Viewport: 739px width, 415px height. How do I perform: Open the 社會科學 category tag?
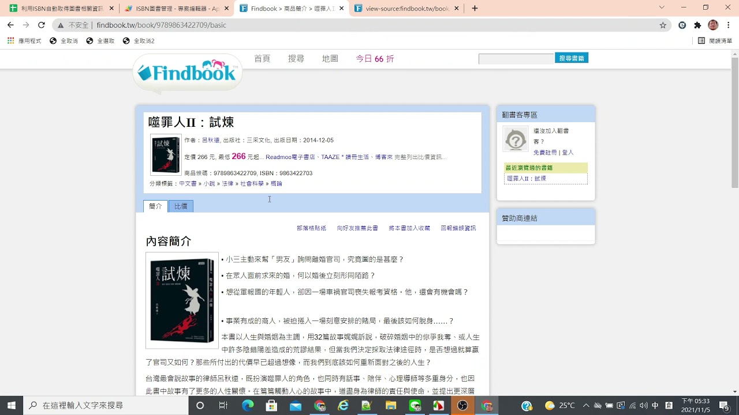click(x=252, y=184)
